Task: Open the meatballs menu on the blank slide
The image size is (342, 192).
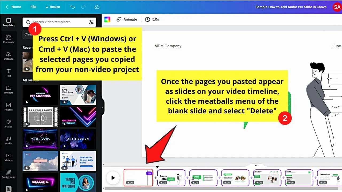Action: [149, 173]
